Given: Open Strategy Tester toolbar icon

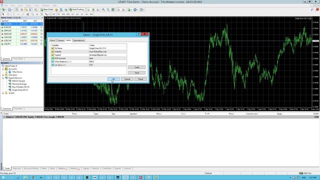Looking at the screenshot, I should tap(36, 9).
